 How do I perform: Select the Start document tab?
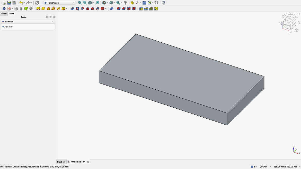click(59, 162)
